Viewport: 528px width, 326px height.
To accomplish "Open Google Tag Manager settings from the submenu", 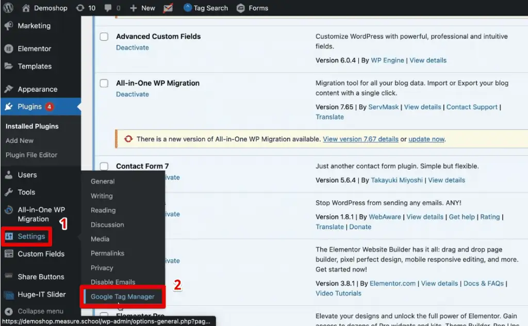I will [x=123, y=297].
